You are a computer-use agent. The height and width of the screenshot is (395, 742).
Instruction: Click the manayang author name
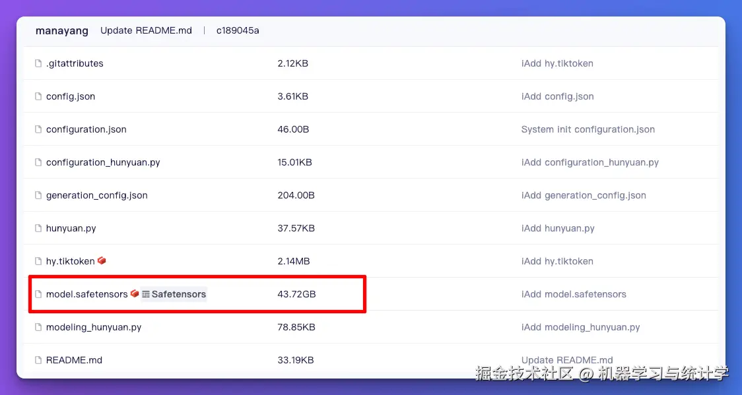[61, 30]
